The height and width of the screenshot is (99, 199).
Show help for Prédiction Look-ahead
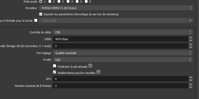pos(90,66)
